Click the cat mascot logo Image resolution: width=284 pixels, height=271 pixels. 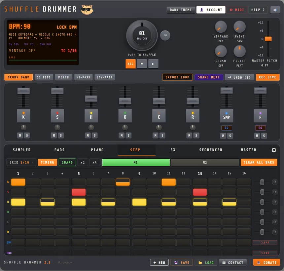pos(87,10)
